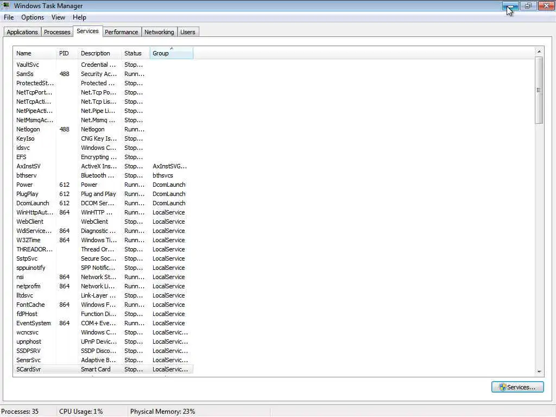Screen dimensions: 556x417
Task: Select the WinHttpAut... service row
Action: point(103,212)
